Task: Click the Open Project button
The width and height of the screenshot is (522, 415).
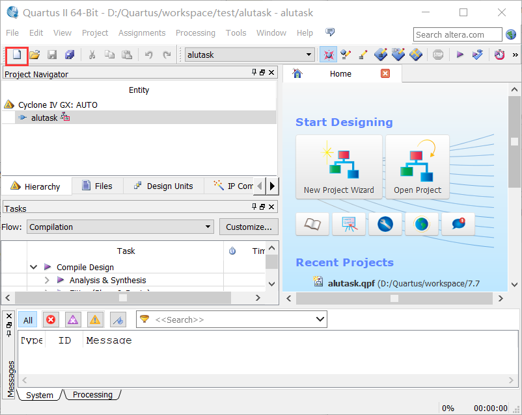Action: tap(417, 167)
